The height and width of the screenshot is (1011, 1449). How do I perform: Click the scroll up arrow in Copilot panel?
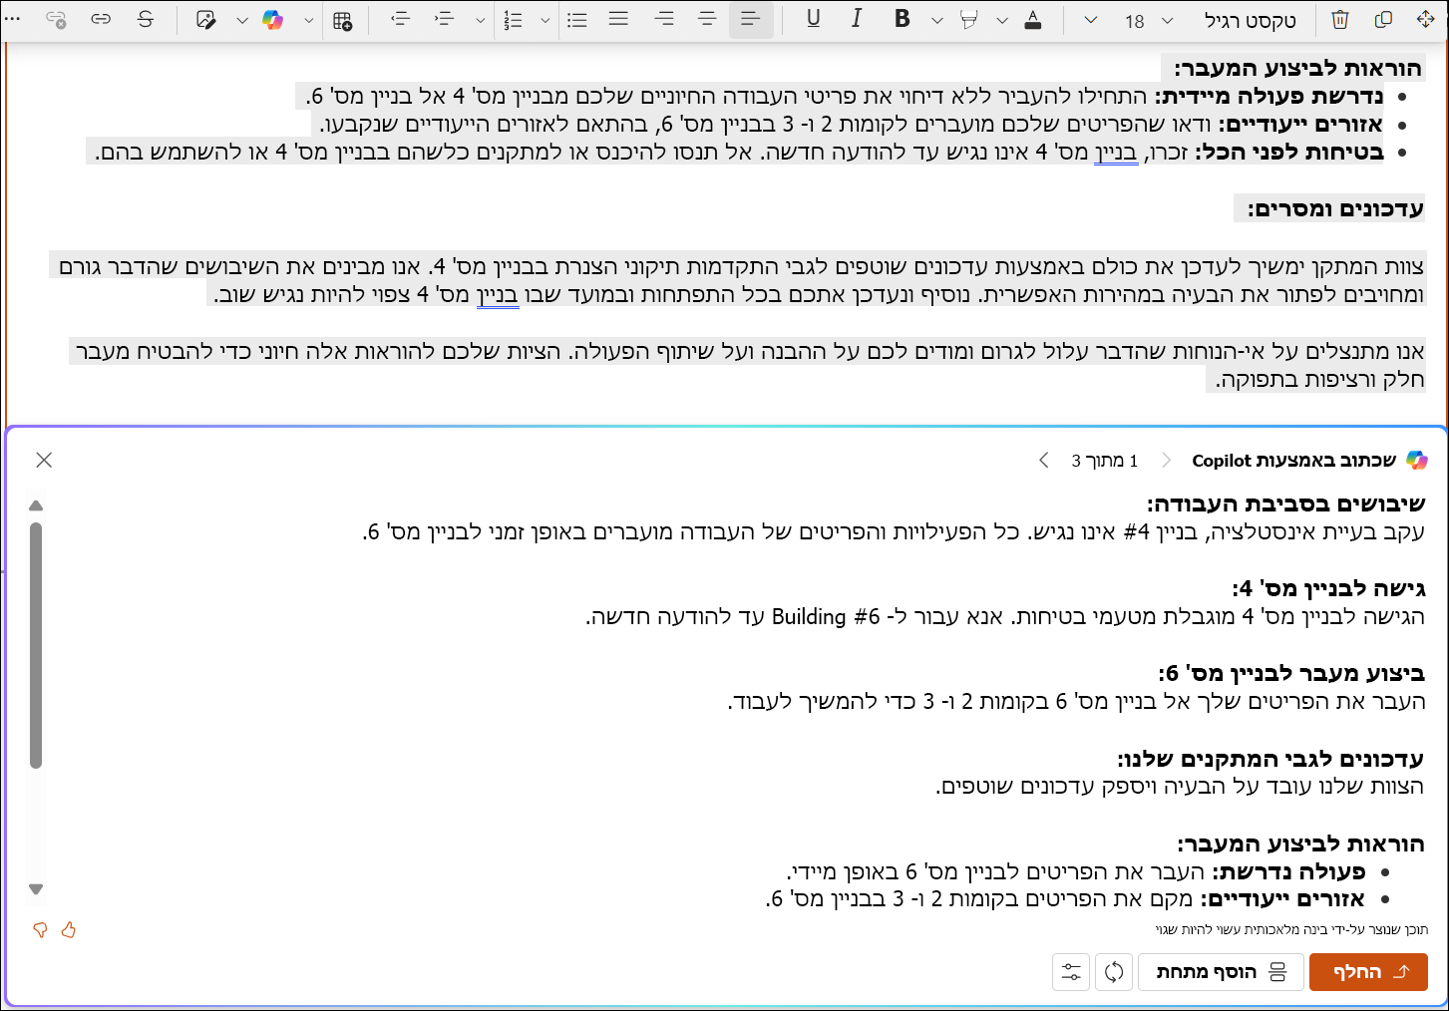(36, 505)
